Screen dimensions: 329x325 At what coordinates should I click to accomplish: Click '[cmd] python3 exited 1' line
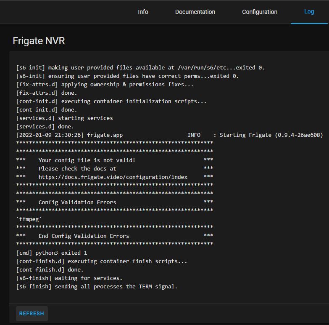click(52, 253)
